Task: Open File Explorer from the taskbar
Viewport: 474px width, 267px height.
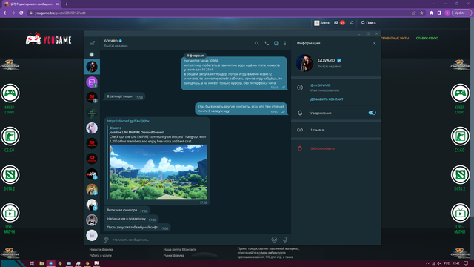Action: coord(41,263)
